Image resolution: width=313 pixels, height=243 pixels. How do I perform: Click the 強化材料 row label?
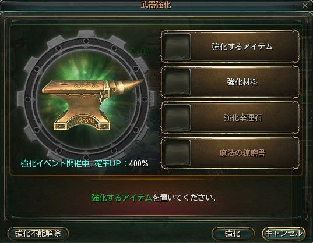click(242, 82)
